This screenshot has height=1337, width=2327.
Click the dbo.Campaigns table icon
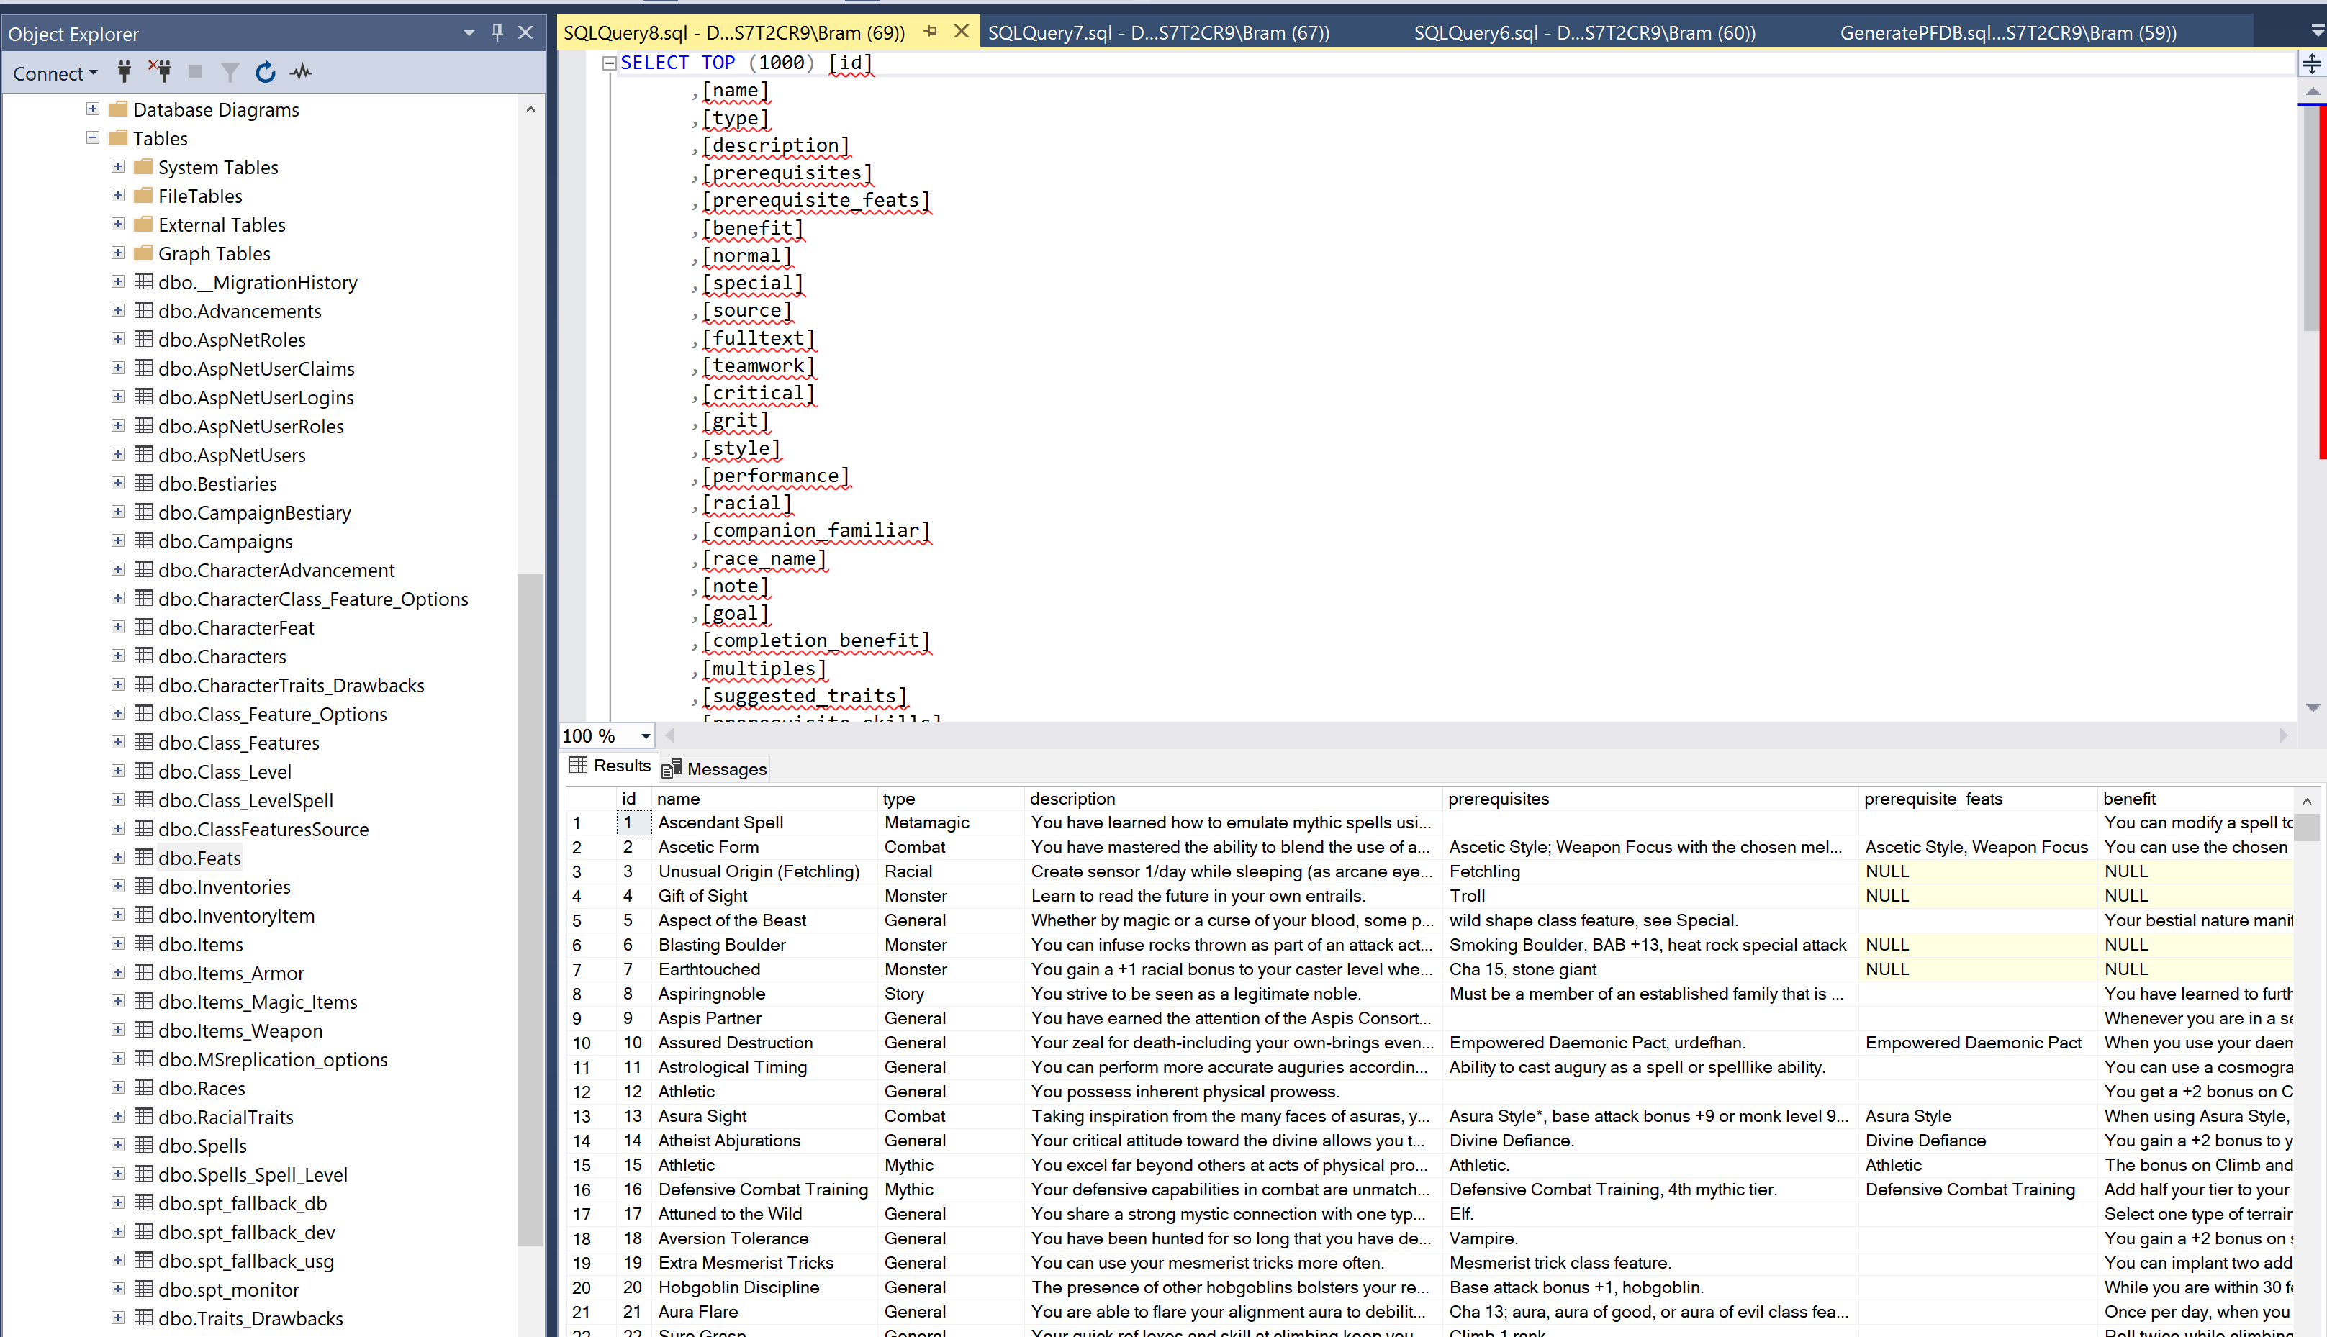click(x=143, y=540)
